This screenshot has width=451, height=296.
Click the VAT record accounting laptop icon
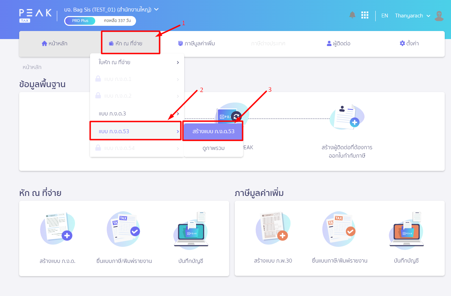coord(406,229)
